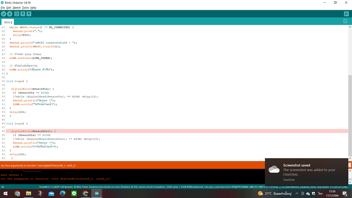Open the Serial Monitor
Image resolution: width=352 pixels, height=198 pixels.
[346, 14]
